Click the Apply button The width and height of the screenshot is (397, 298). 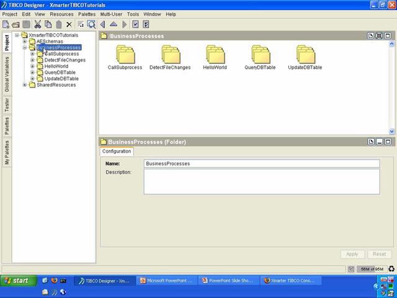click(x=352, y=254)
